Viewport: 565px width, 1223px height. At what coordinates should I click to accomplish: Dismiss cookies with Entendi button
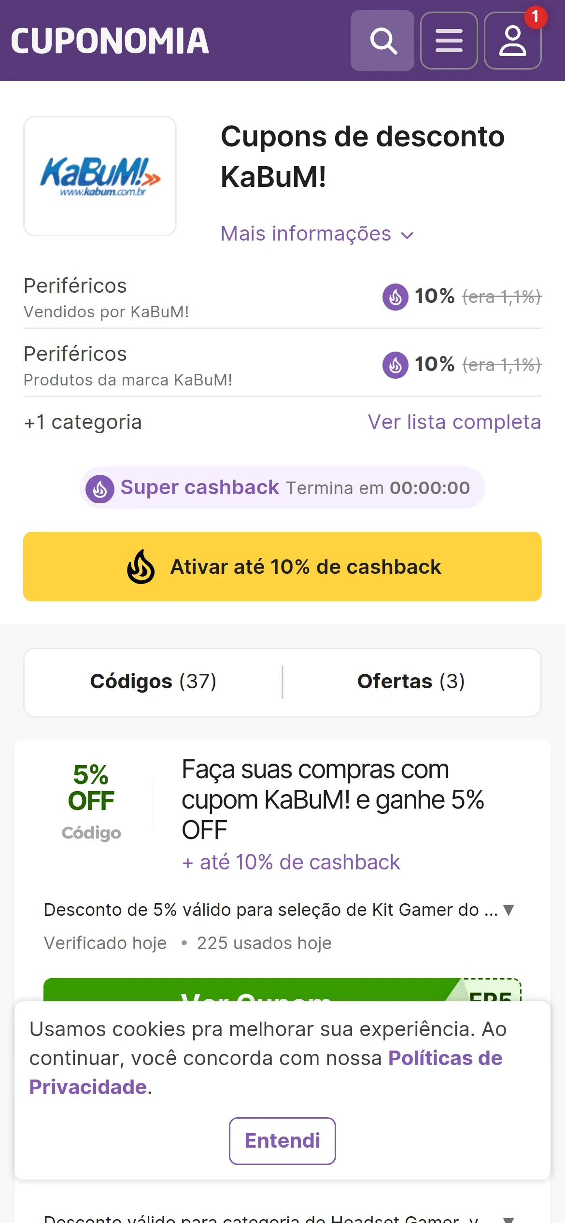(282, 1140)
